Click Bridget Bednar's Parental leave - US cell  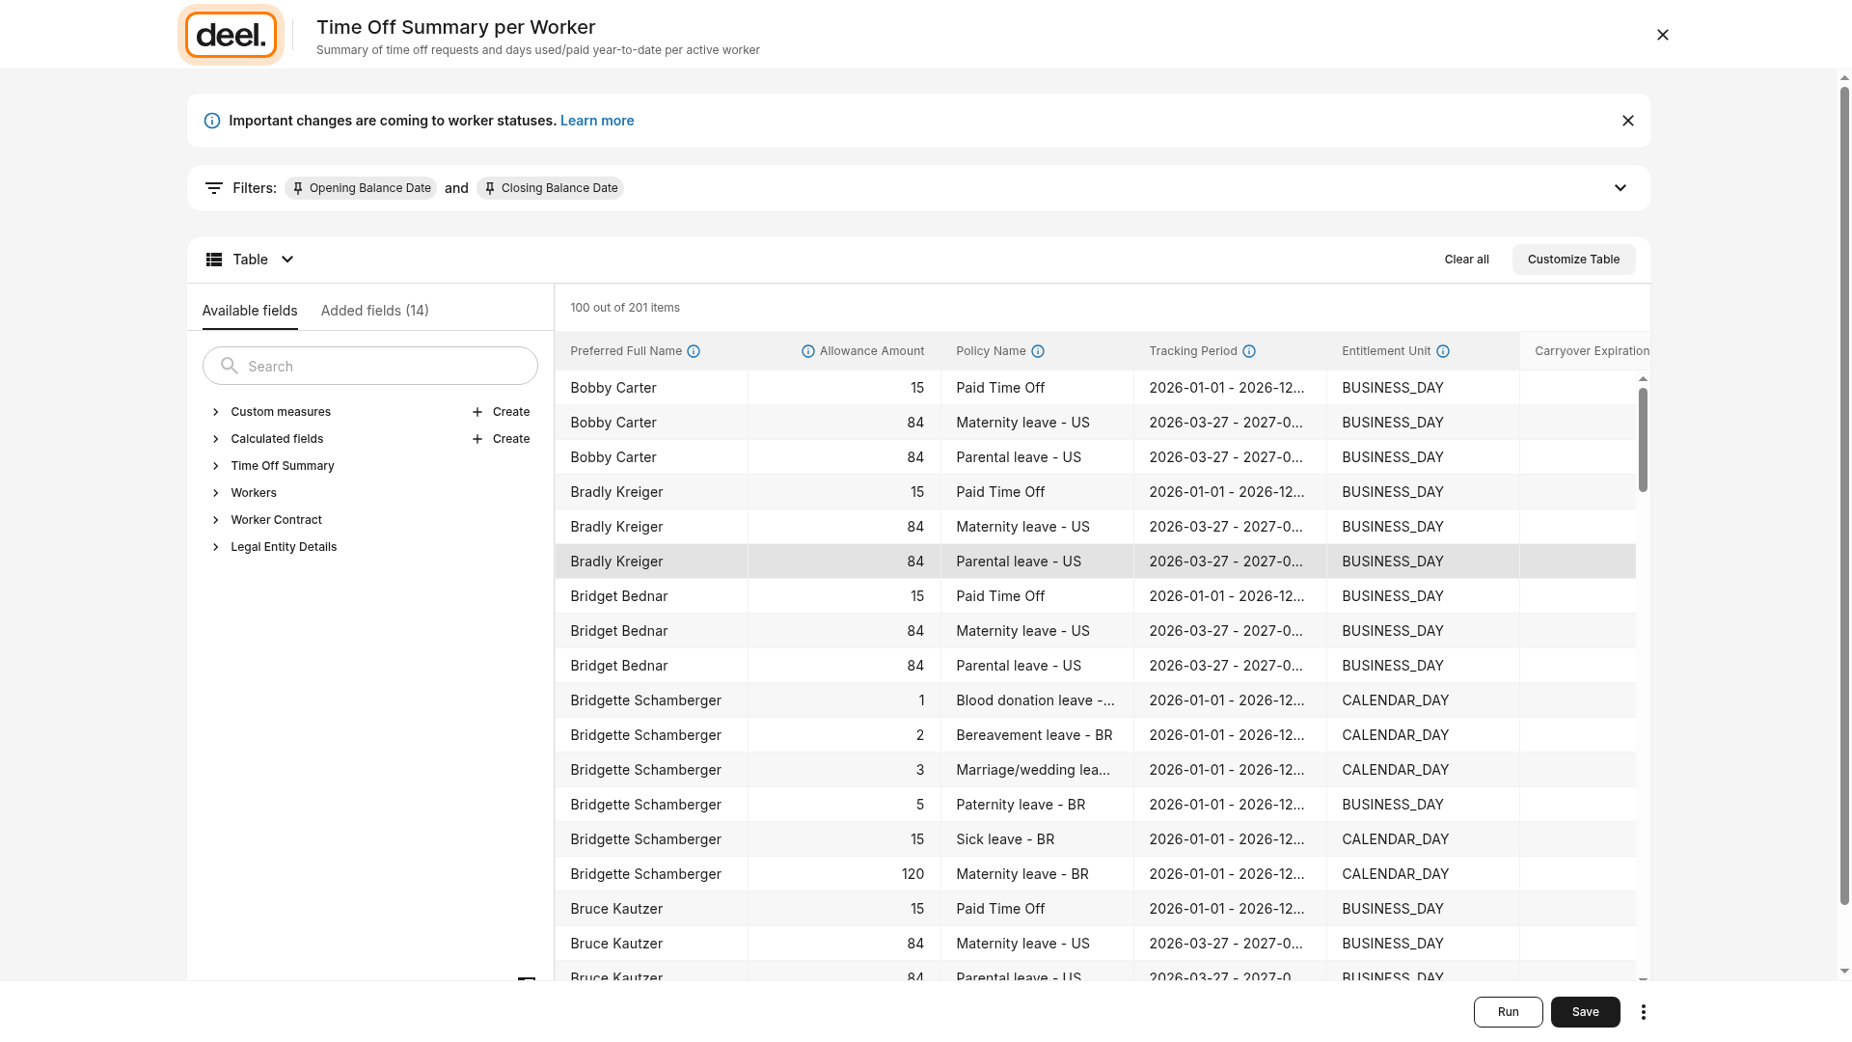[x=1037, y=666]
